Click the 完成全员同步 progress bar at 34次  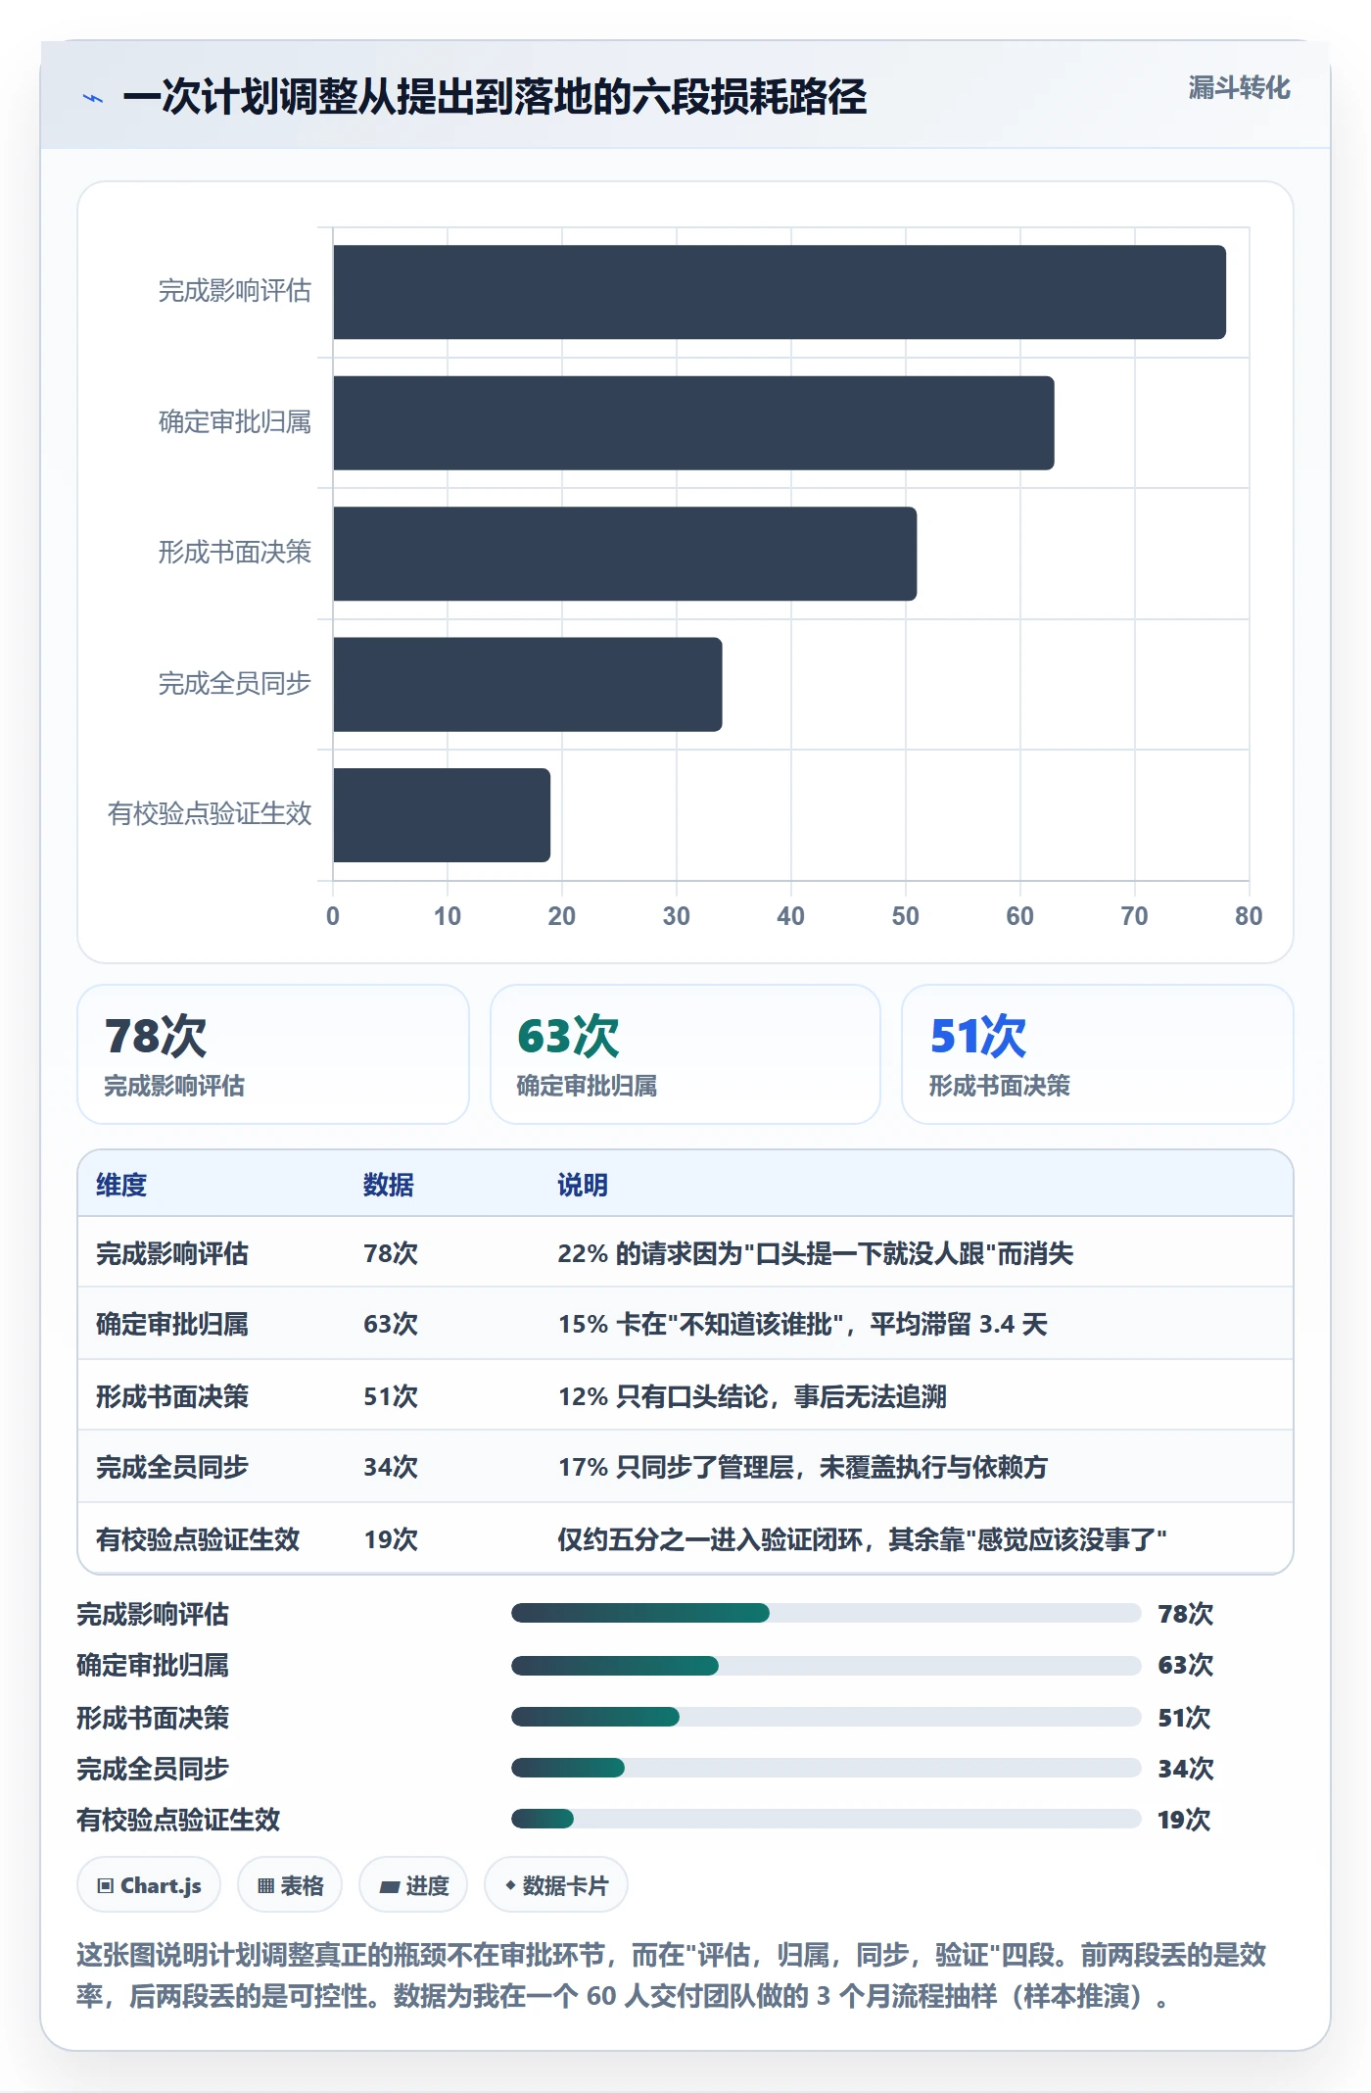pyautogui.click(x=827, y=1768)
